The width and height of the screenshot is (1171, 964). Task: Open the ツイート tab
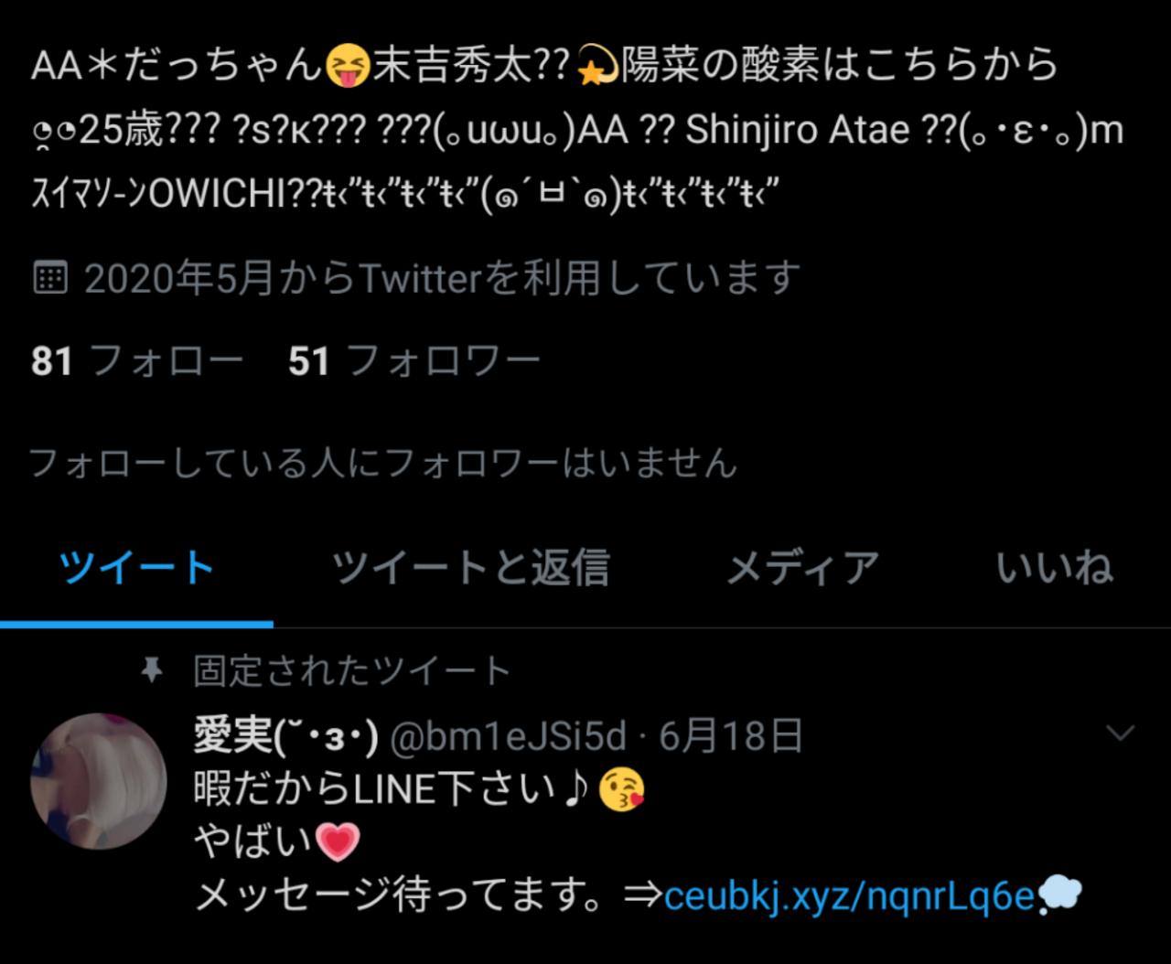[x=136, y=568]
